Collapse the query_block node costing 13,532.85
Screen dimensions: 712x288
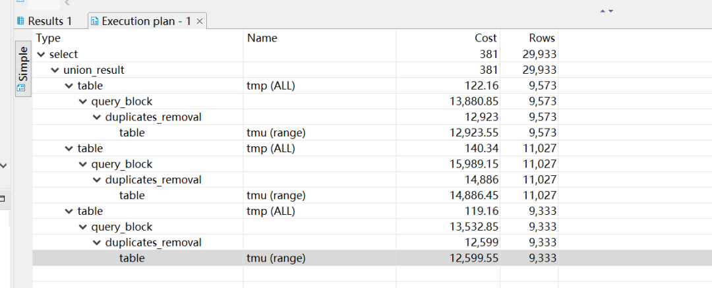pos(82,227)
